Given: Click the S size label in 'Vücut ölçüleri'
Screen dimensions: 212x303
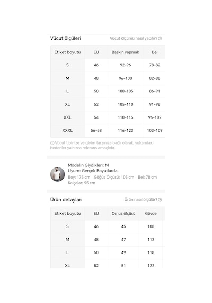Looking at the screenshot, I should [x=67, y=65].
